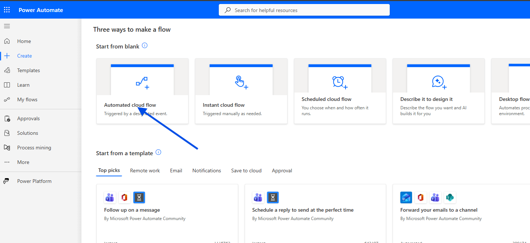Open Follow up on a message template
This screenshot has width=530, height=243.
tap(132, 210)
